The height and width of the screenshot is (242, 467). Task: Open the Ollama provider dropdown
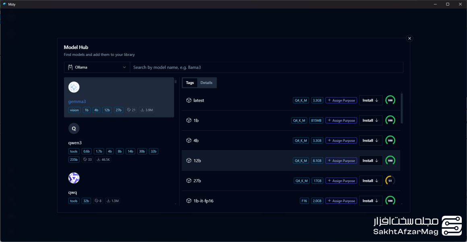(x=97, y=67)
